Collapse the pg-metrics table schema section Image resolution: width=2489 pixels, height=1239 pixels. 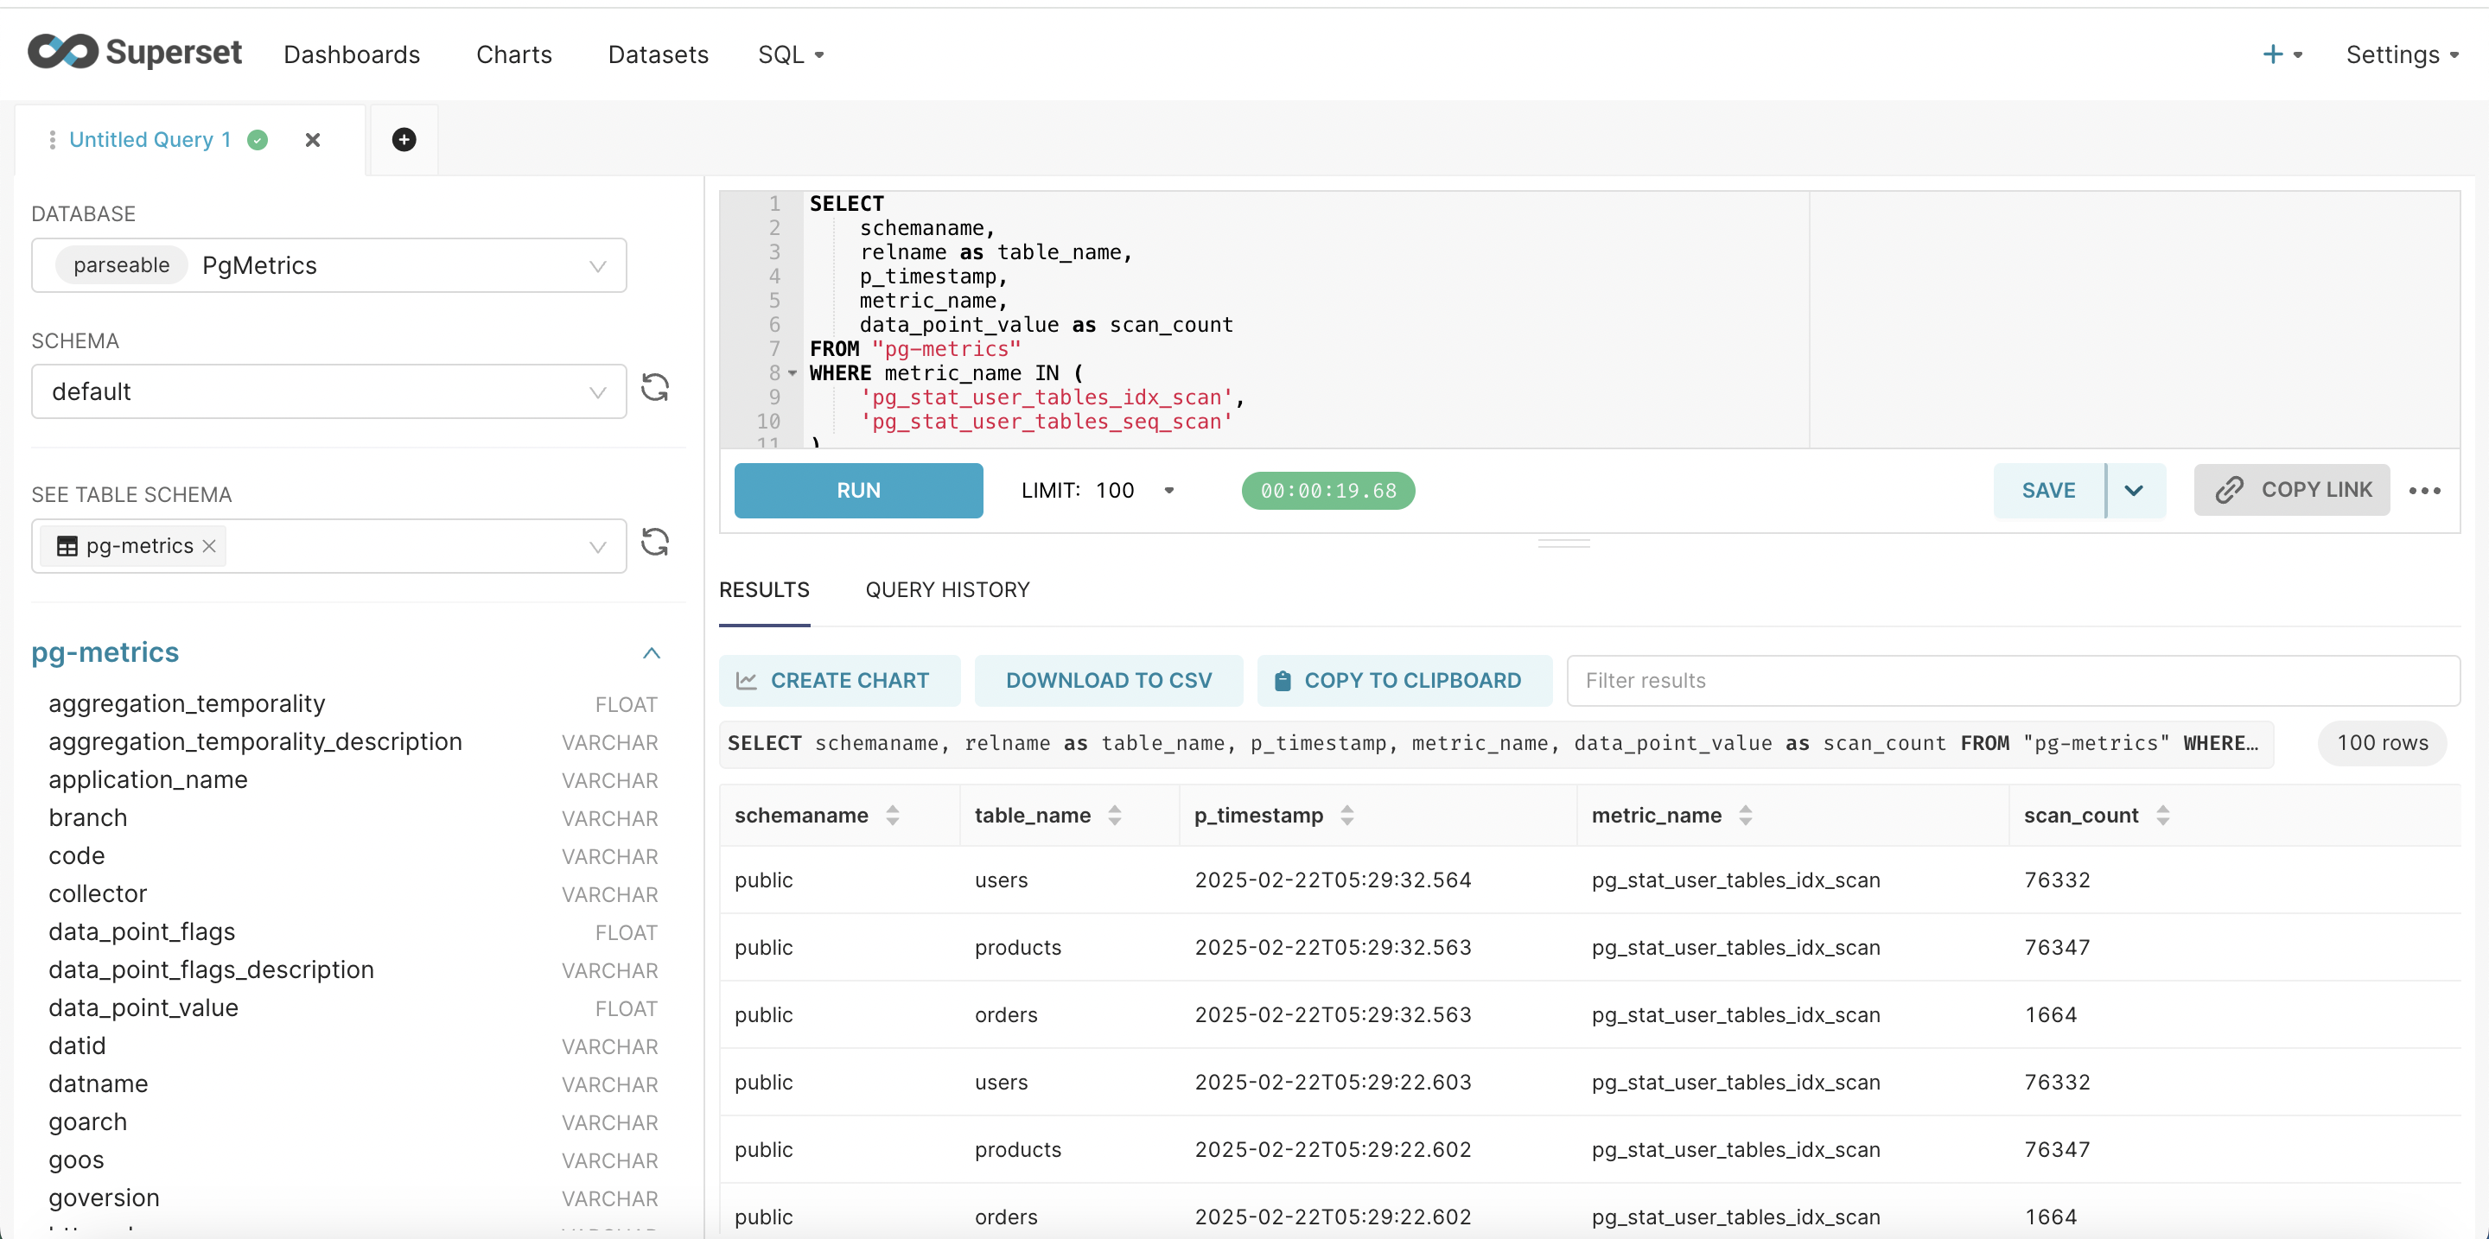click(652, 654)
